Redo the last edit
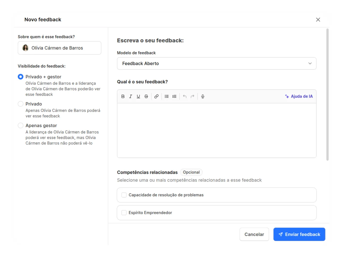Image resolution: width=344 pixels, height=255 pixels. tap(192, 96)
